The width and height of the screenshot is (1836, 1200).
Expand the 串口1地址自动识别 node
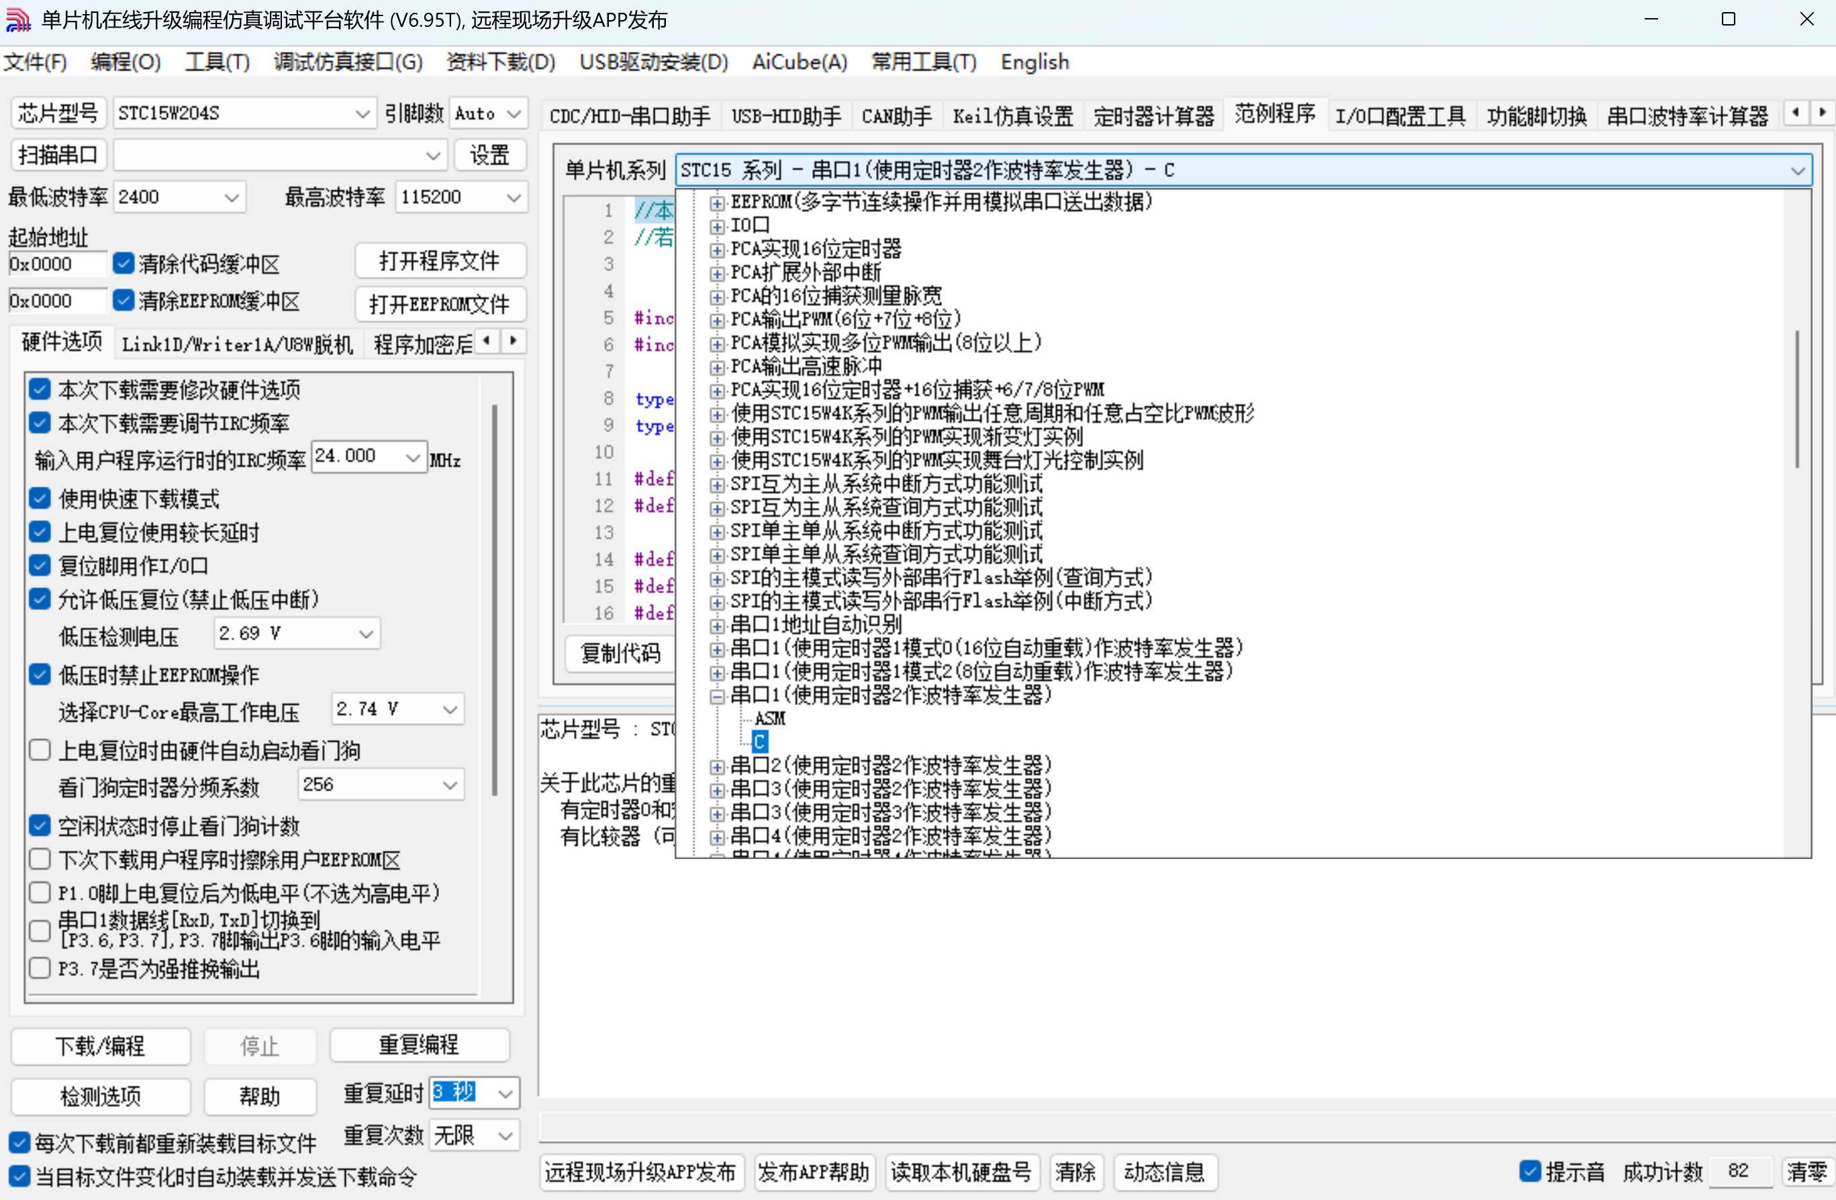[x=718, y=626]
